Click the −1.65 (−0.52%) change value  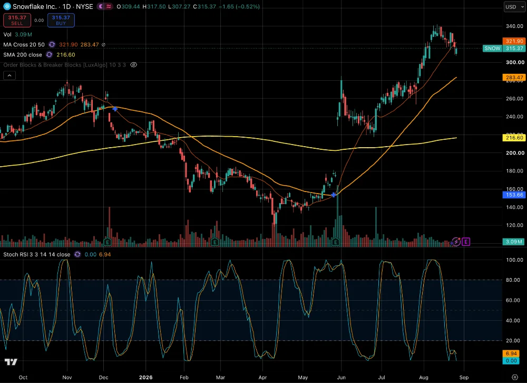(x=239, y=6)
